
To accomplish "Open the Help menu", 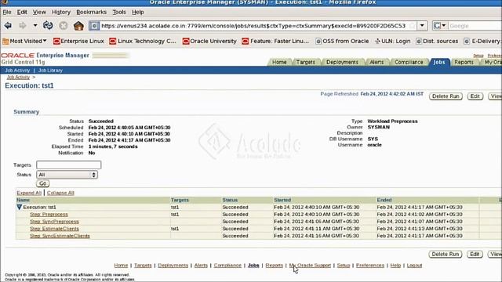I will coord(138,13).
